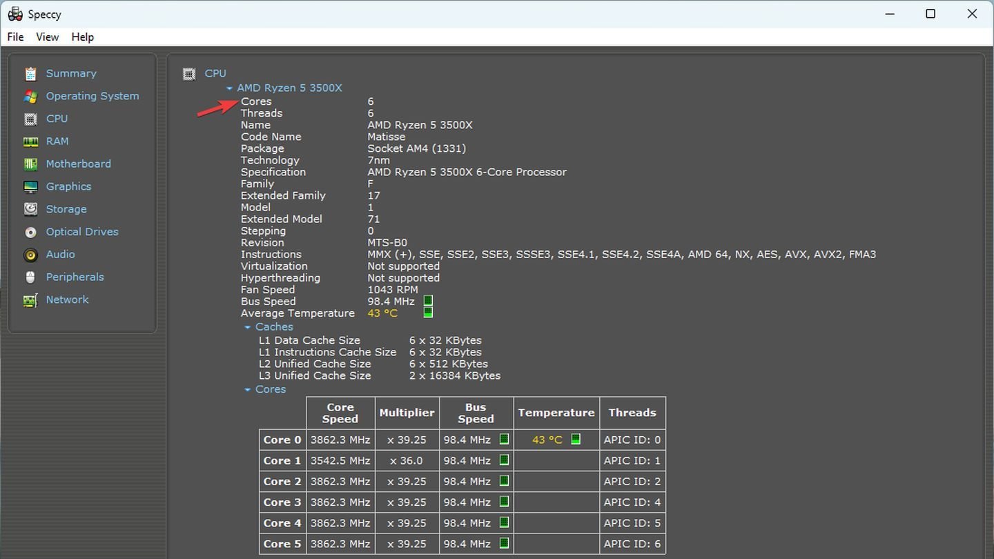Screen dimensions: 994x559
Task: Click the Threads column header
Action: 632,413
